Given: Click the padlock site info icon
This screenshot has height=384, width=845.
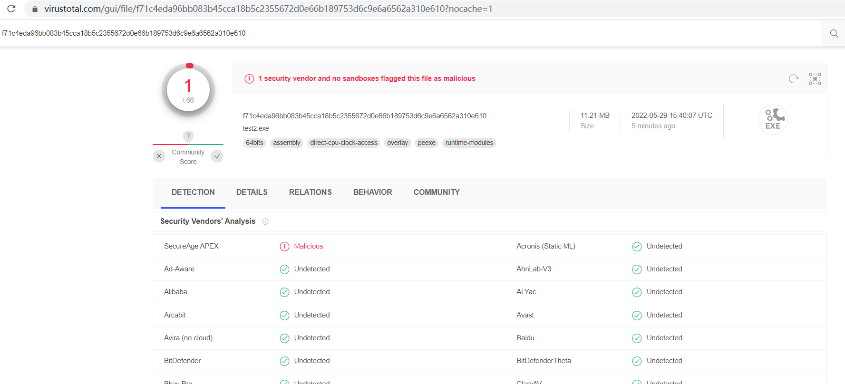Looking at the screenshot, I should pyautogui.click(x=35, y=9).
